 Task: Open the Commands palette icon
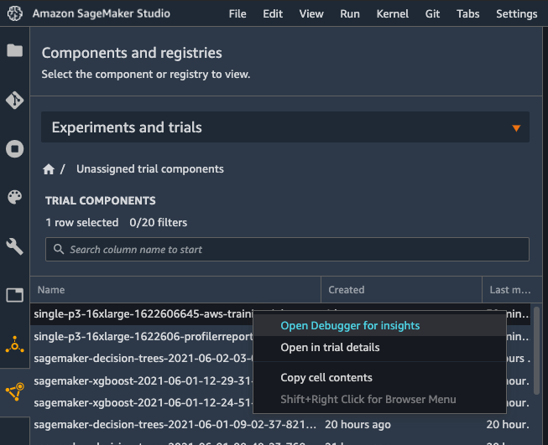(x=14, y=198)
